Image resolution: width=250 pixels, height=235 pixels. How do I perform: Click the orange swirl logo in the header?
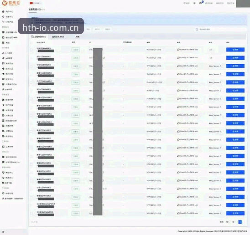(x=5, y=3)
